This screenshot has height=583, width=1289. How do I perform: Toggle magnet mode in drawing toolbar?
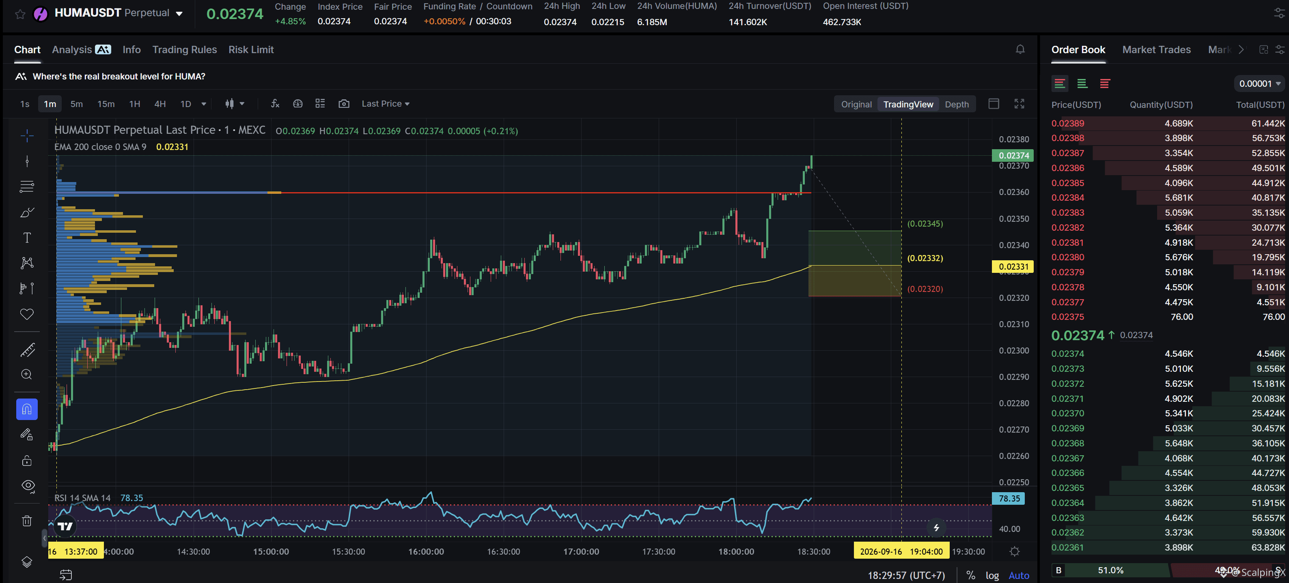27,409
